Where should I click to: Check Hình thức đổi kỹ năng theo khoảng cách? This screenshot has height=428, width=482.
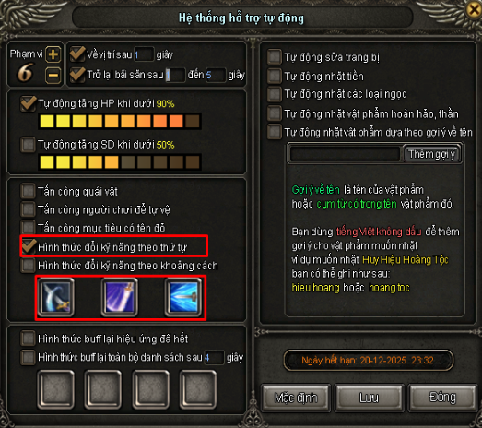click(x=28, y=266)
